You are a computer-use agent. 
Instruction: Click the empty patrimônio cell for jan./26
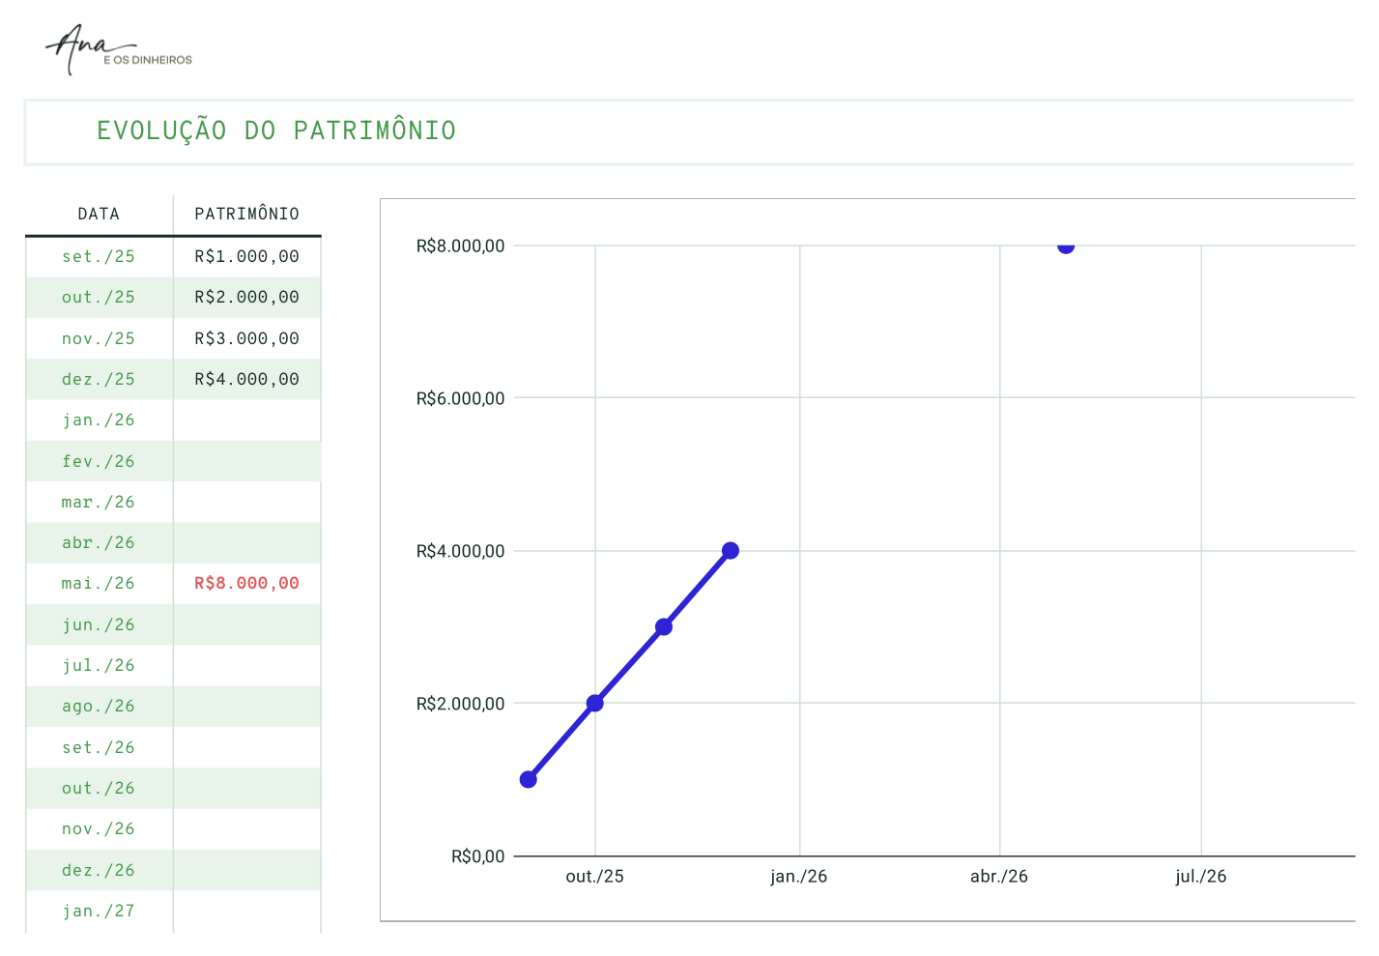coord(246,420)
